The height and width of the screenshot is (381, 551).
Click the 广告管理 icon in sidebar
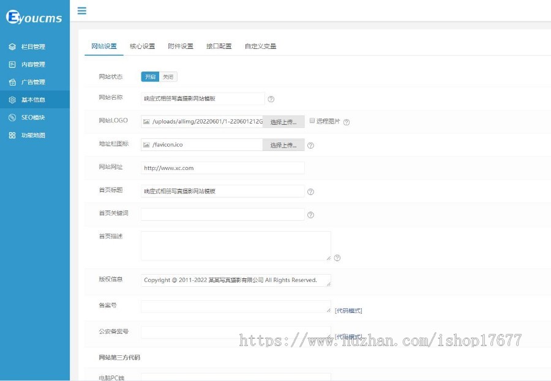pos(12,82)
